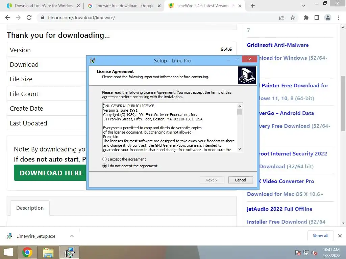This screenshot has width=346, height=259.
Task: Open the Chrome tab search dropdown
Action: [304, 6]
